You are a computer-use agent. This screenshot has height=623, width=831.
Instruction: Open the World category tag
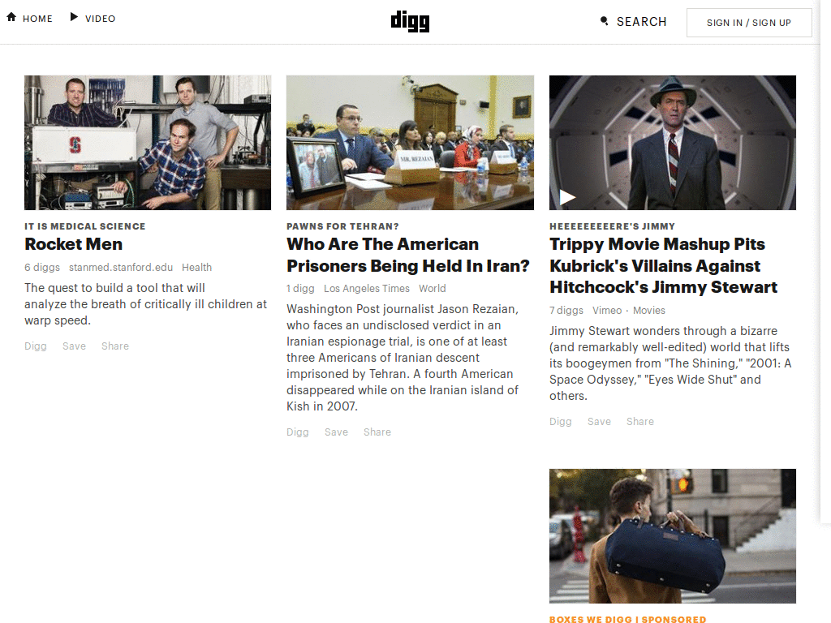point(433,289)
